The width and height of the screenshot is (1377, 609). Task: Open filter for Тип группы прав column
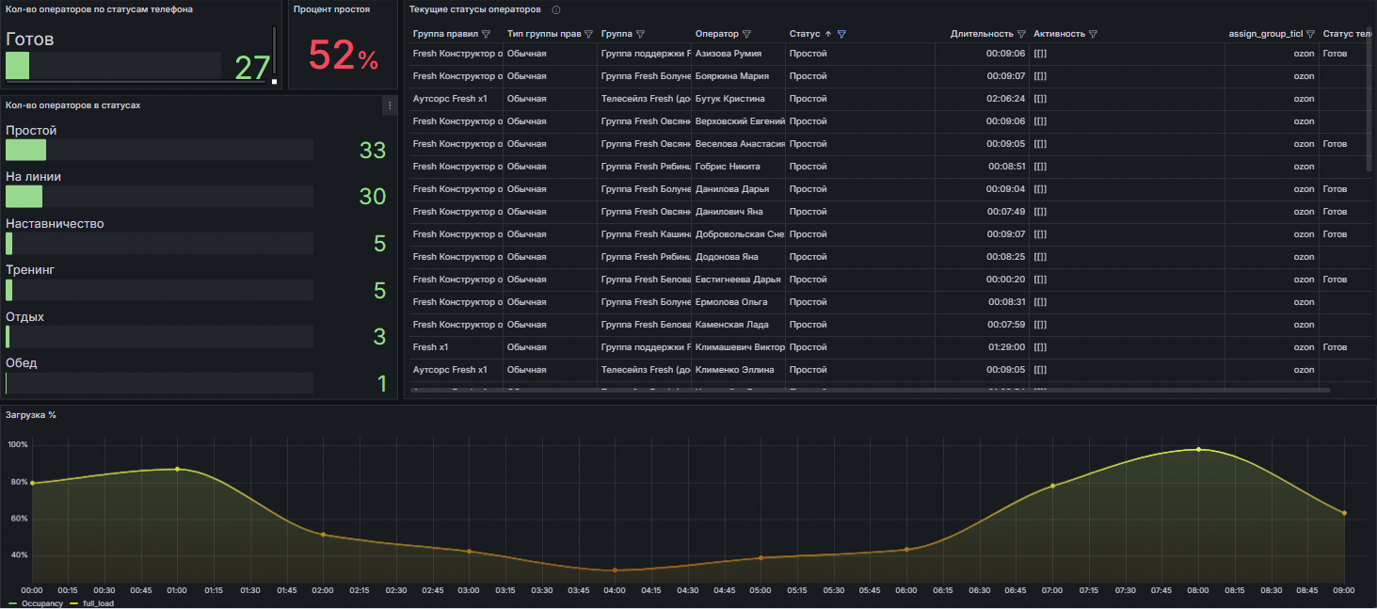(588, 34)
